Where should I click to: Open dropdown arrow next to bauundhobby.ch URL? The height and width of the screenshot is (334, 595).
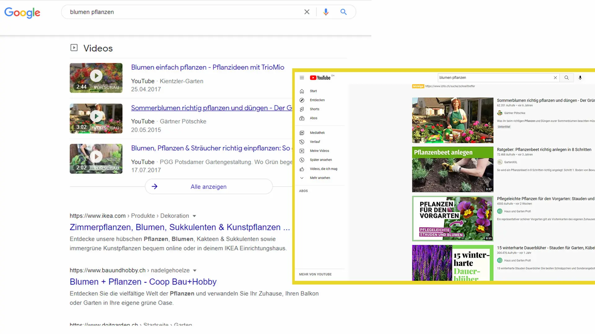pos(195,270)
